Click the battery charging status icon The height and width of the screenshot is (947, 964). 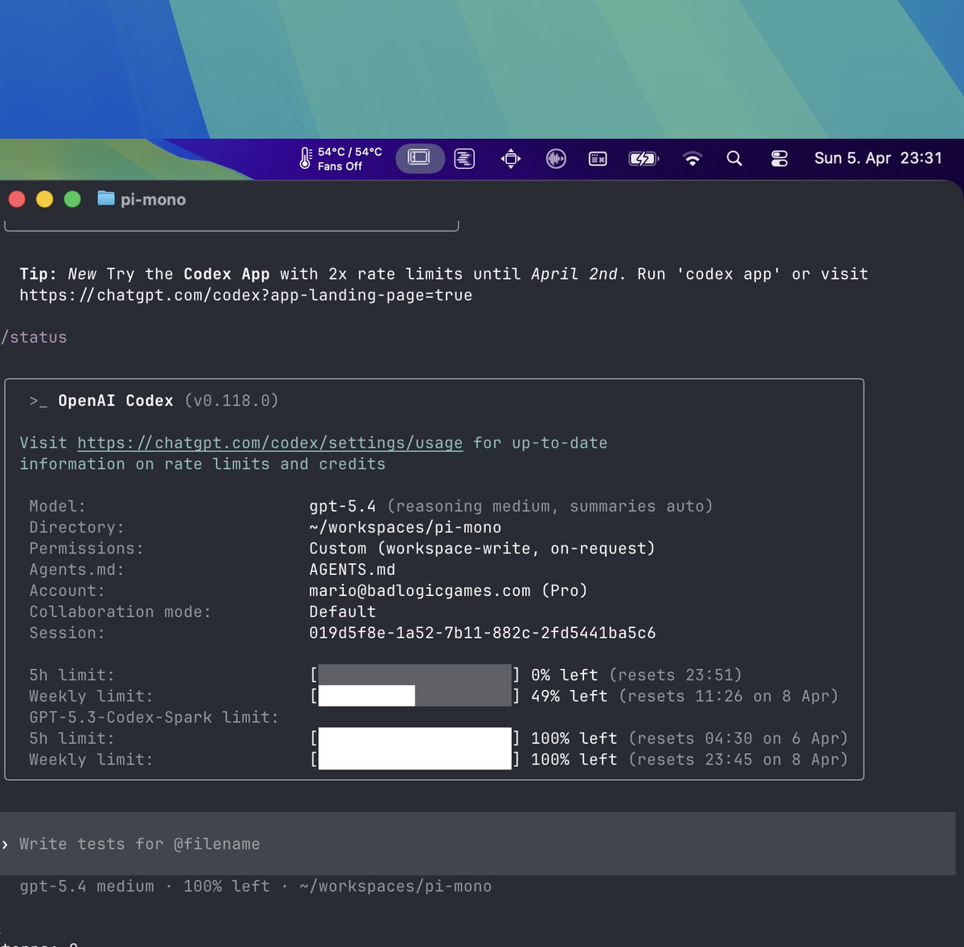tap(643, 159)
